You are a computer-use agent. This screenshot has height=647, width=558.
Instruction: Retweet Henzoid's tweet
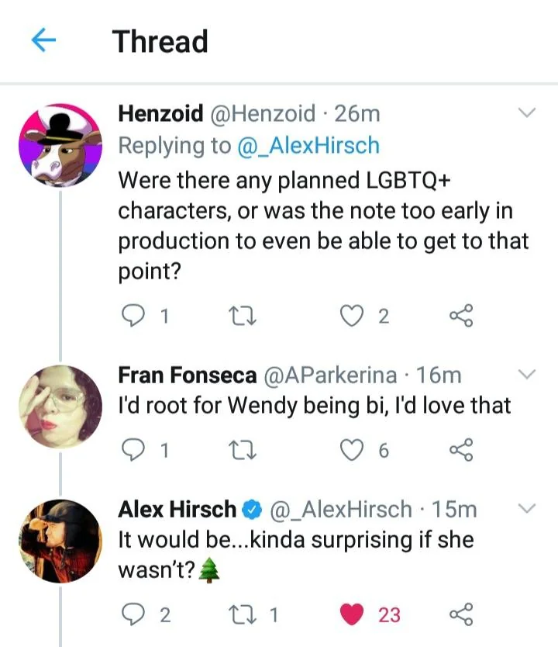(243, 315)
